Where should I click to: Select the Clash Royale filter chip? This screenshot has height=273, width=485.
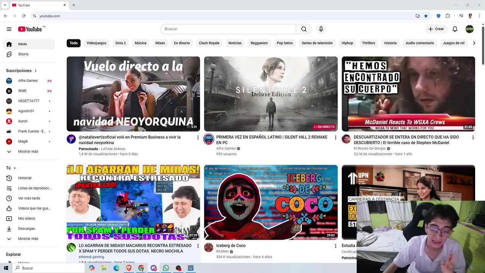coord(209,43)
